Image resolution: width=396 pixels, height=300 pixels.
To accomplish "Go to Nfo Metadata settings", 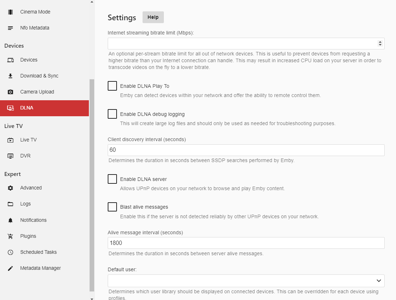I will (44, 28).
